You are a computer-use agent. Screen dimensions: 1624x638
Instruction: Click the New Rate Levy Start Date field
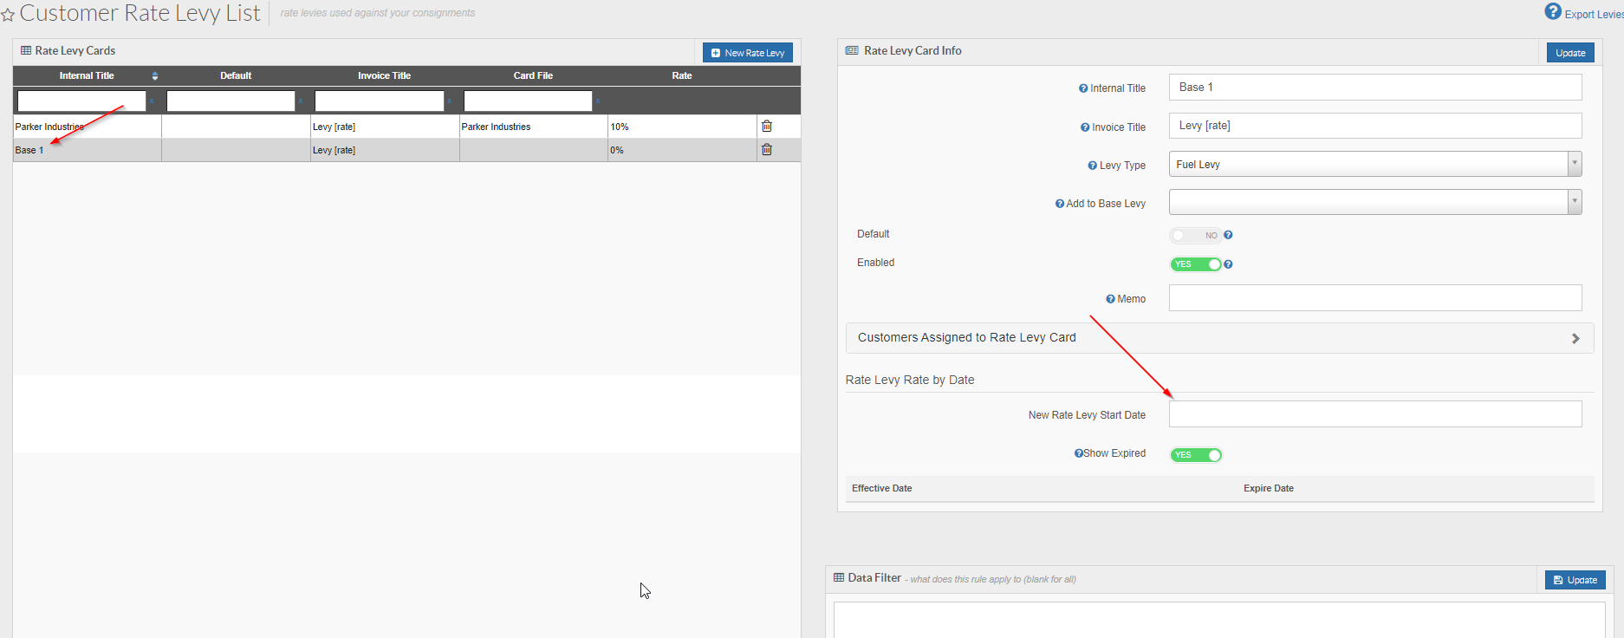point(1375,413)
